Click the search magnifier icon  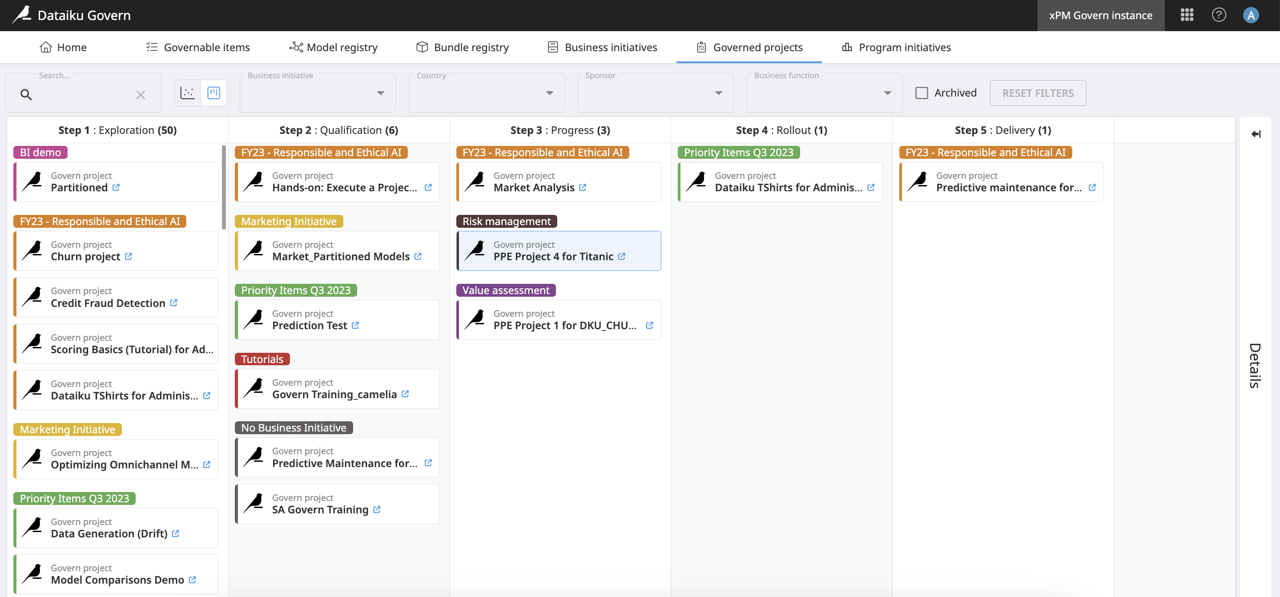[x=26, y=94]
